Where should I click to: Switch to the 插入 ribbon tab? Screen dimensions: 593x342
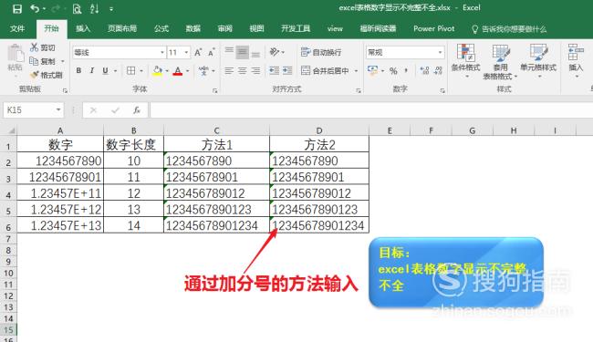coord(83,28)
